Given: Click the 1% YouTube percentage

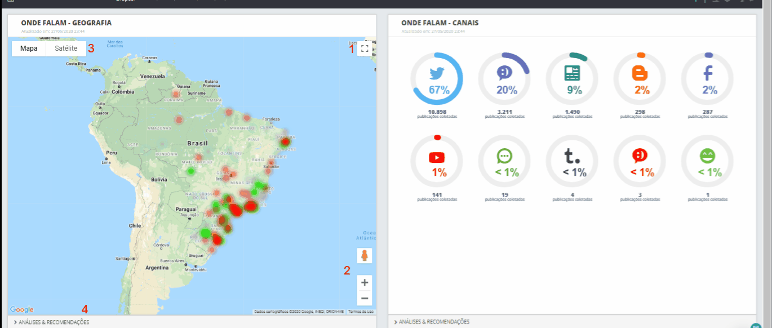Looking at the screenshot, I should (x=439, y=173).
